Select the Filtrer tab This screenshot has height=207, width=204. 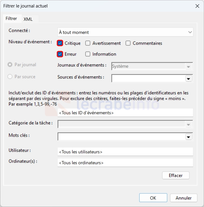pyautogui.click(x=11, y=18)
